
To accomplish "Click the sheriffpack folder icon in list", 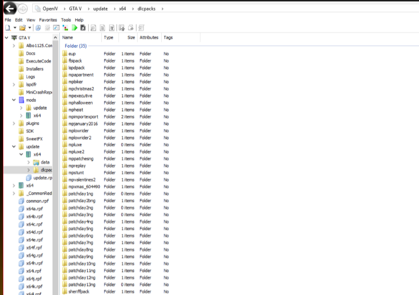I will point(65,291).
